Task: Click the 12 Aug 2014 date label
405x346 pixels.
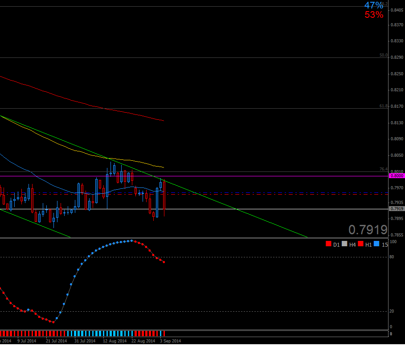Action: pyautogui.click(x=115, y=341)
